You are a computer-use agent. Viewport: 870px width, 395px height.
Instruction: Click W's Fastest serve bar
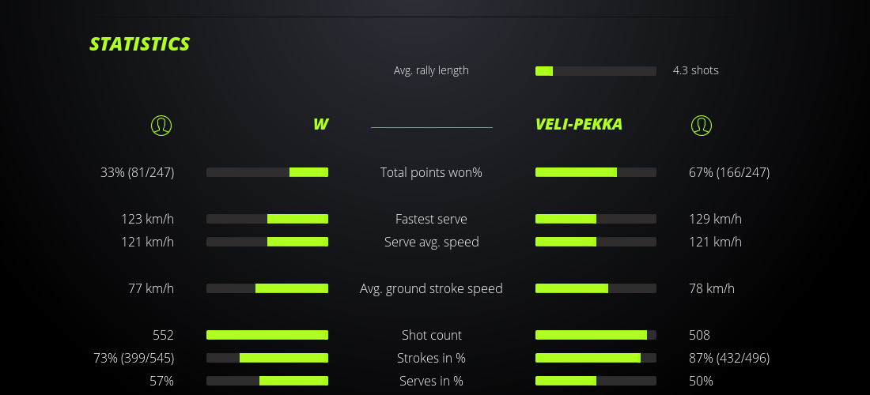[x=267, y=219]
